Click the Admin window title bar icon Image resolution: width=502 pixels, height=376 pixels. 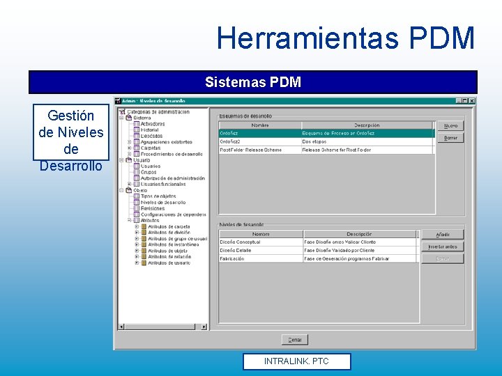tap(118, 101)
